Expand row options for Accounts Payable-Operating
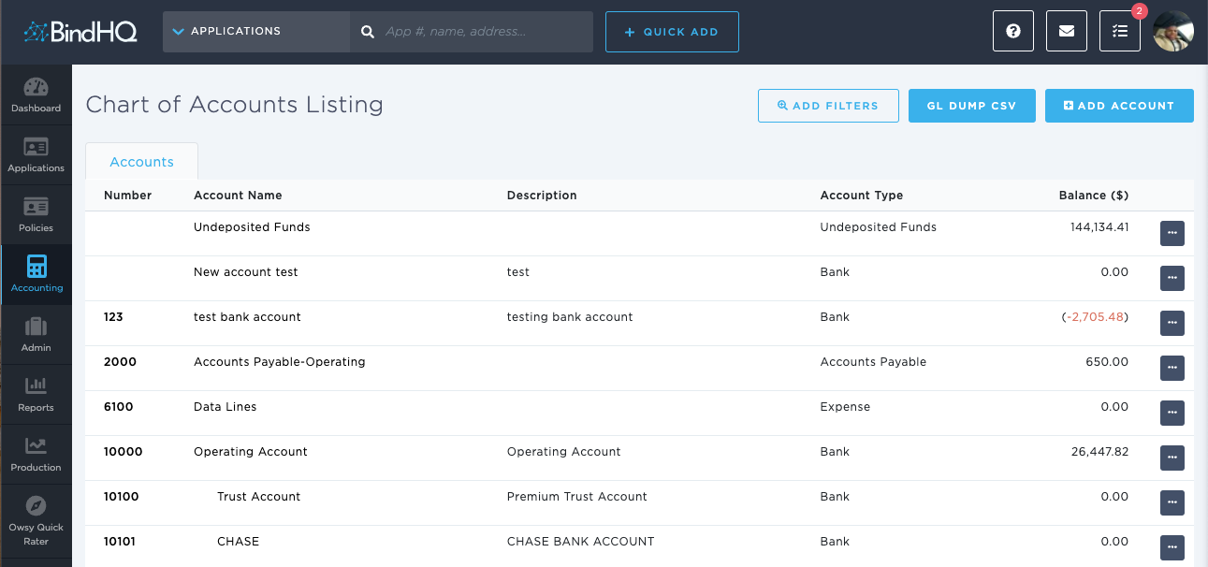Image resolution: width=1208 pixels, height=567 pixels. coord(1172,368)
